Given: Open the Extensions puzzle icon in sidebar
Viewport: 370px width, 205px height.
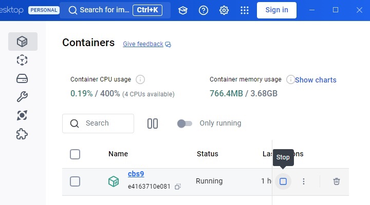Looking at the screenshot, I should tap(22, 134).
